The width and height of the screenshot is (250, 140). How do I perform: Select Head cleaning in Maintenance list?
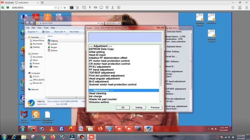98,93
